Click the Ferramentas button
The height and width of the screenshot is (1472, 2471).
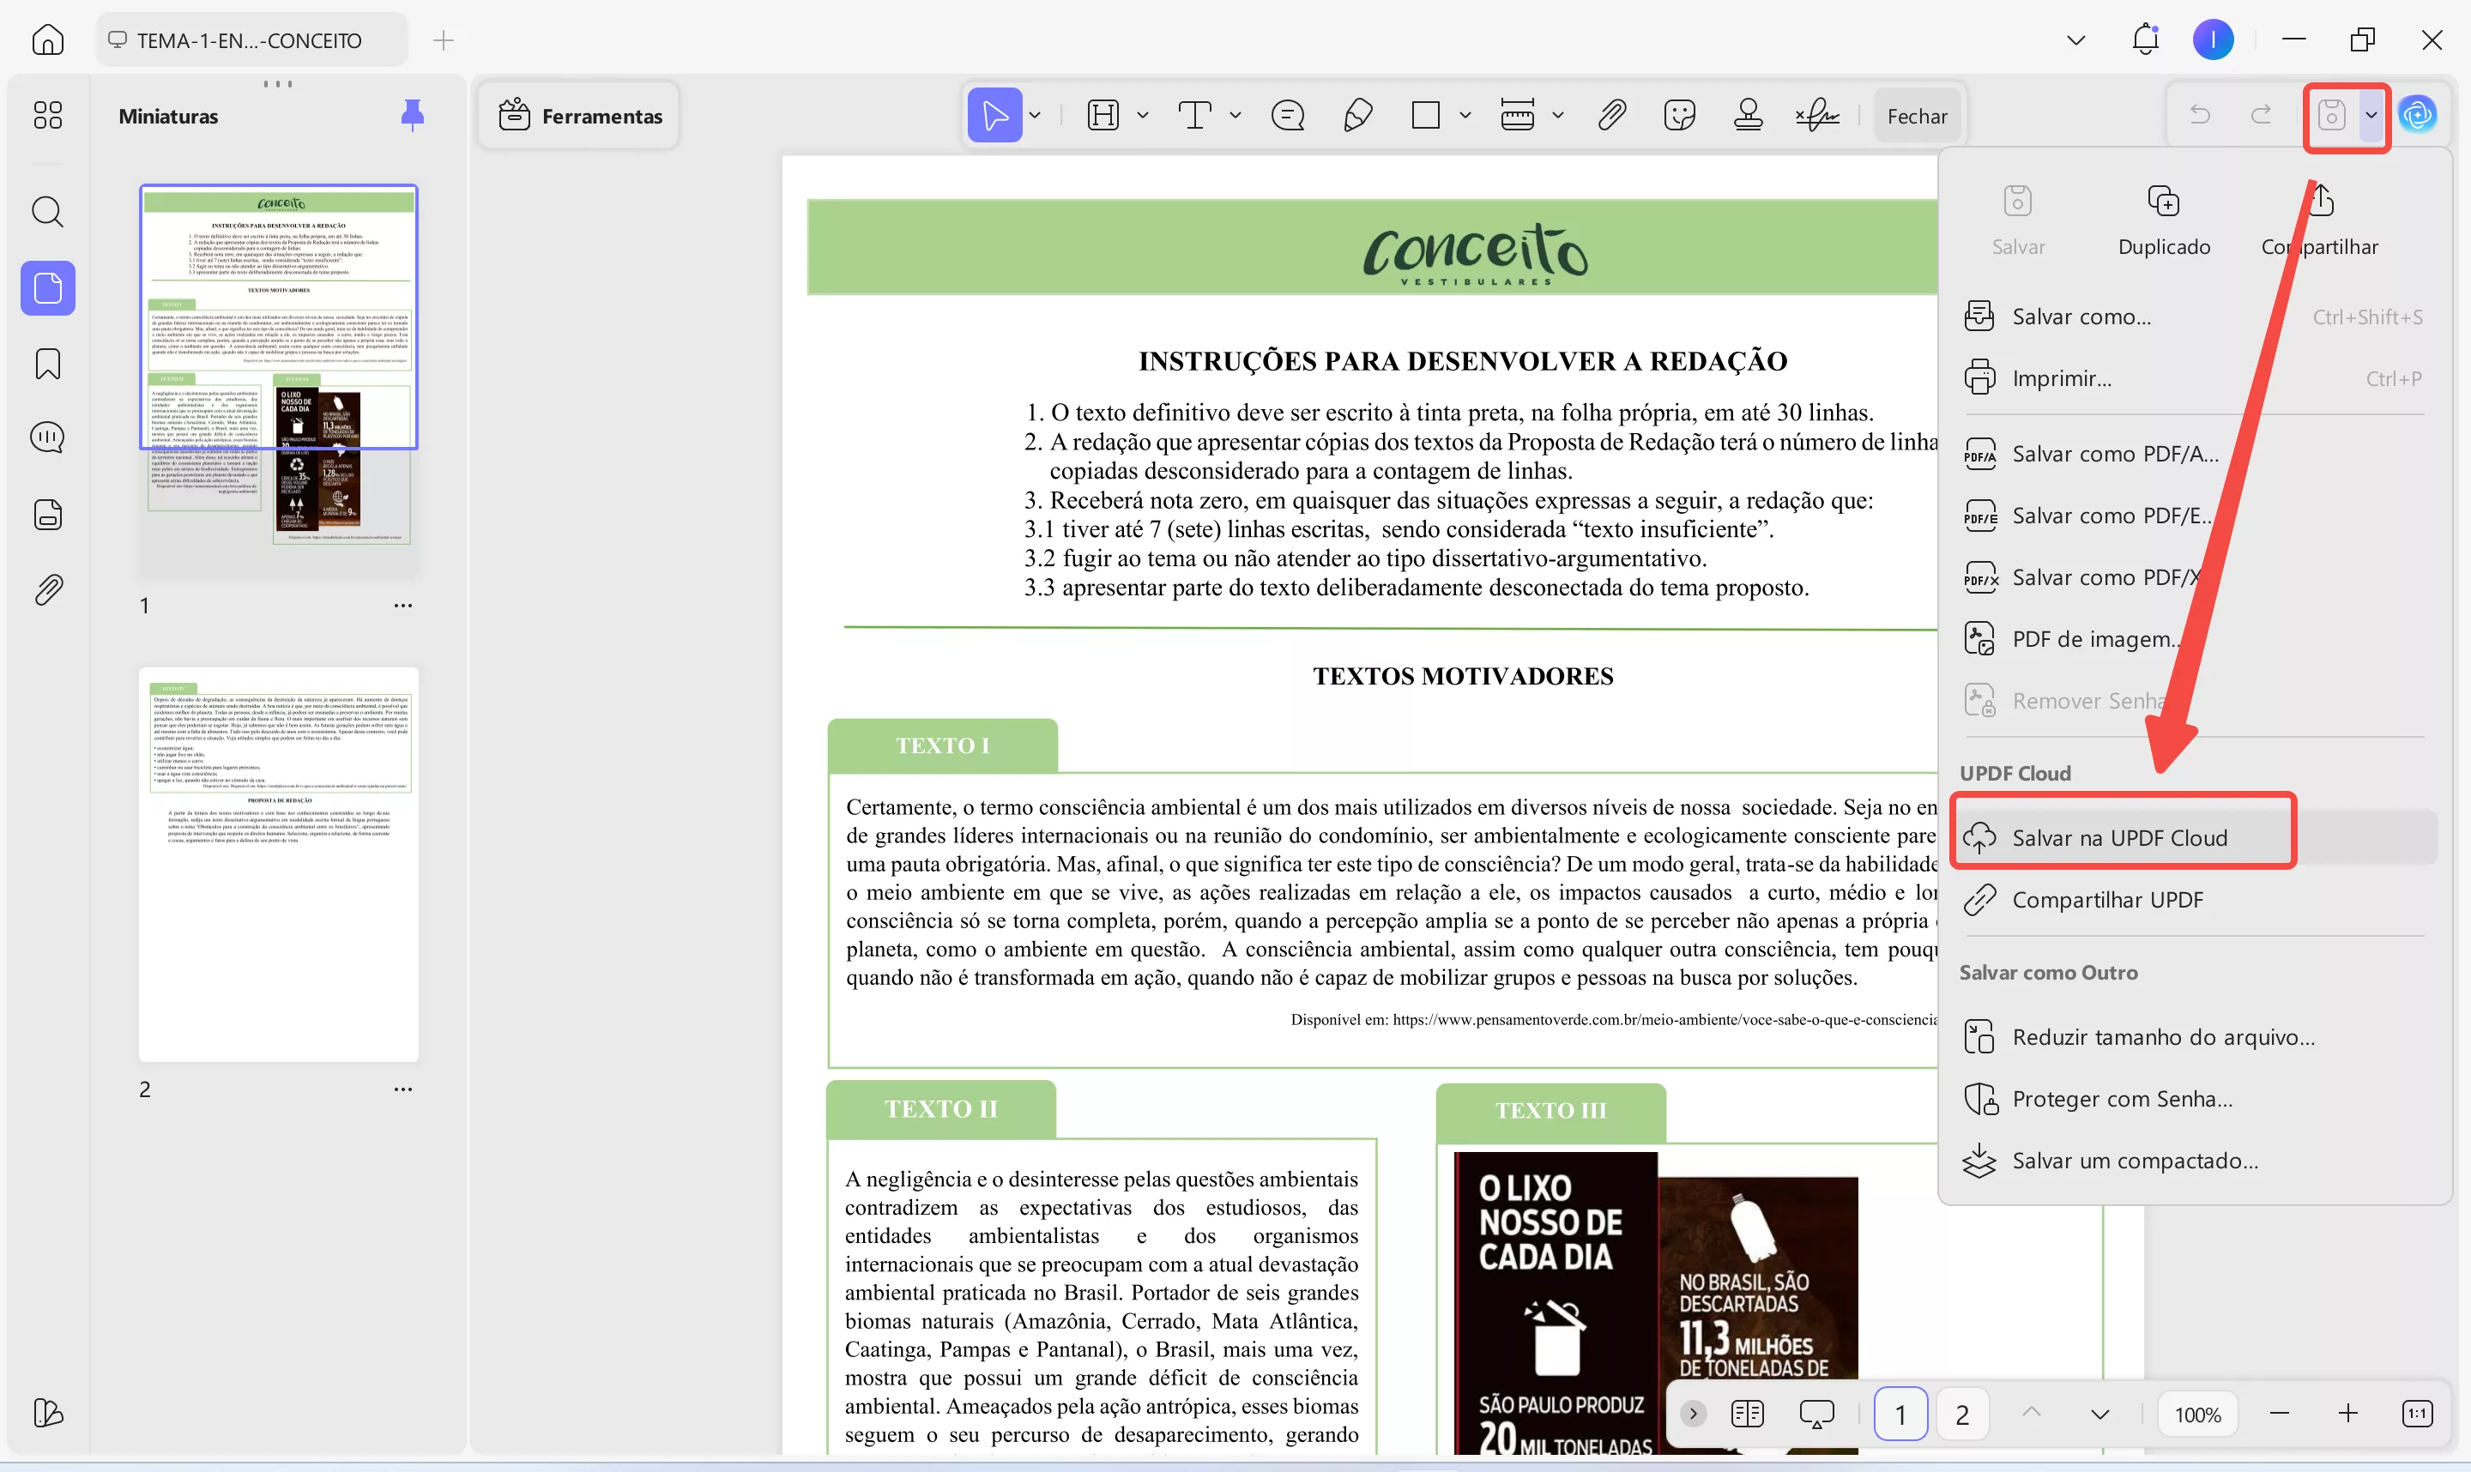[x=580, y=116]
